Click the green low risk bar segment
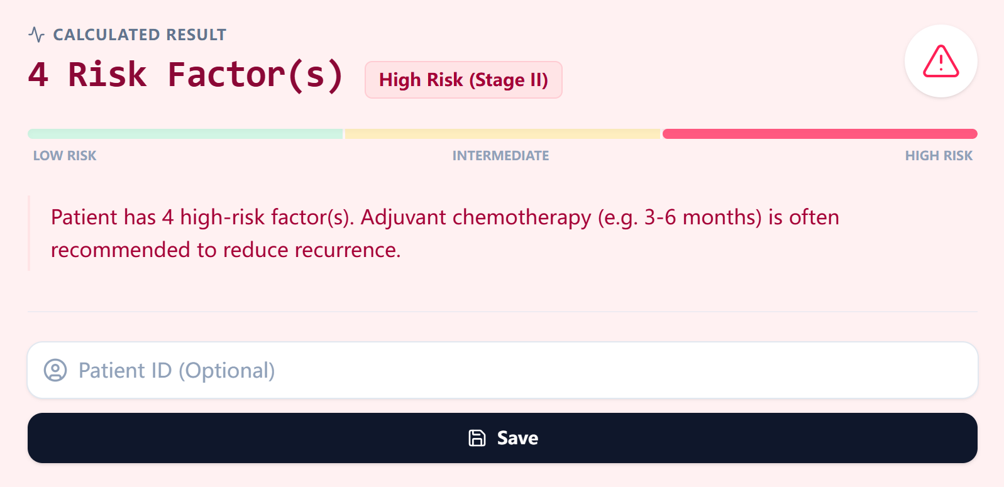 point(185,134)
